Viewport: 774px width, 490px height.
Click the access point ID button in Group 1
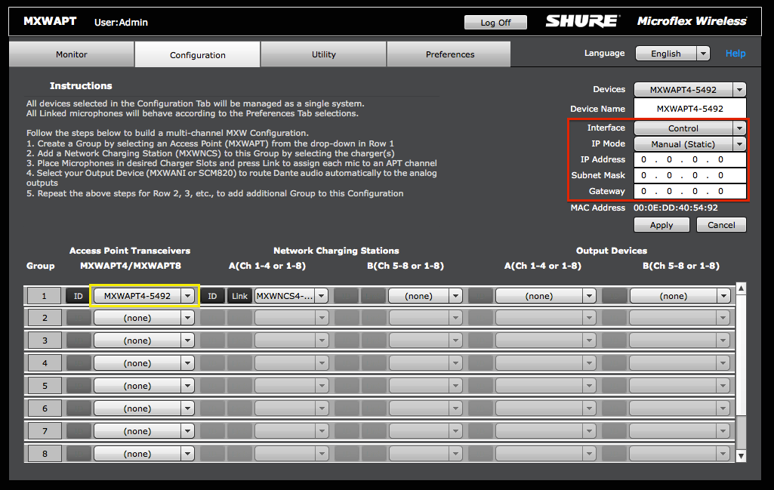pyautogui.click(x=78, y=296)
